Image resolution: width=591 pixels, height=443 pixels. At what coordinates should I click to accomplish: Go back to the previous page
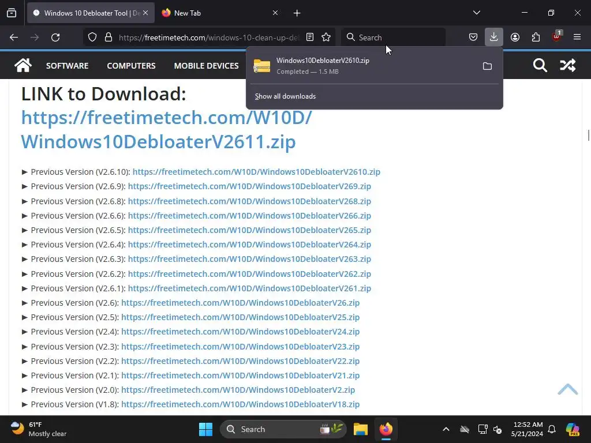click(14, 37)
